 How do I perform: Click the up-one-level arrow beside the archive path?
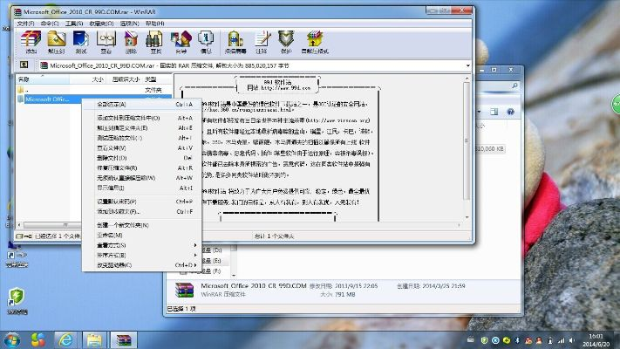pyautogui.click(x=24, y=64)
